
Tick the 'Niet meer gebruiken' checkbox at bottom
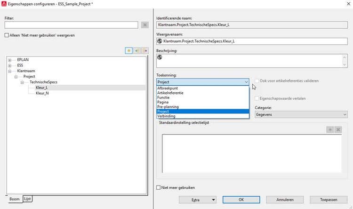(159, 187)
